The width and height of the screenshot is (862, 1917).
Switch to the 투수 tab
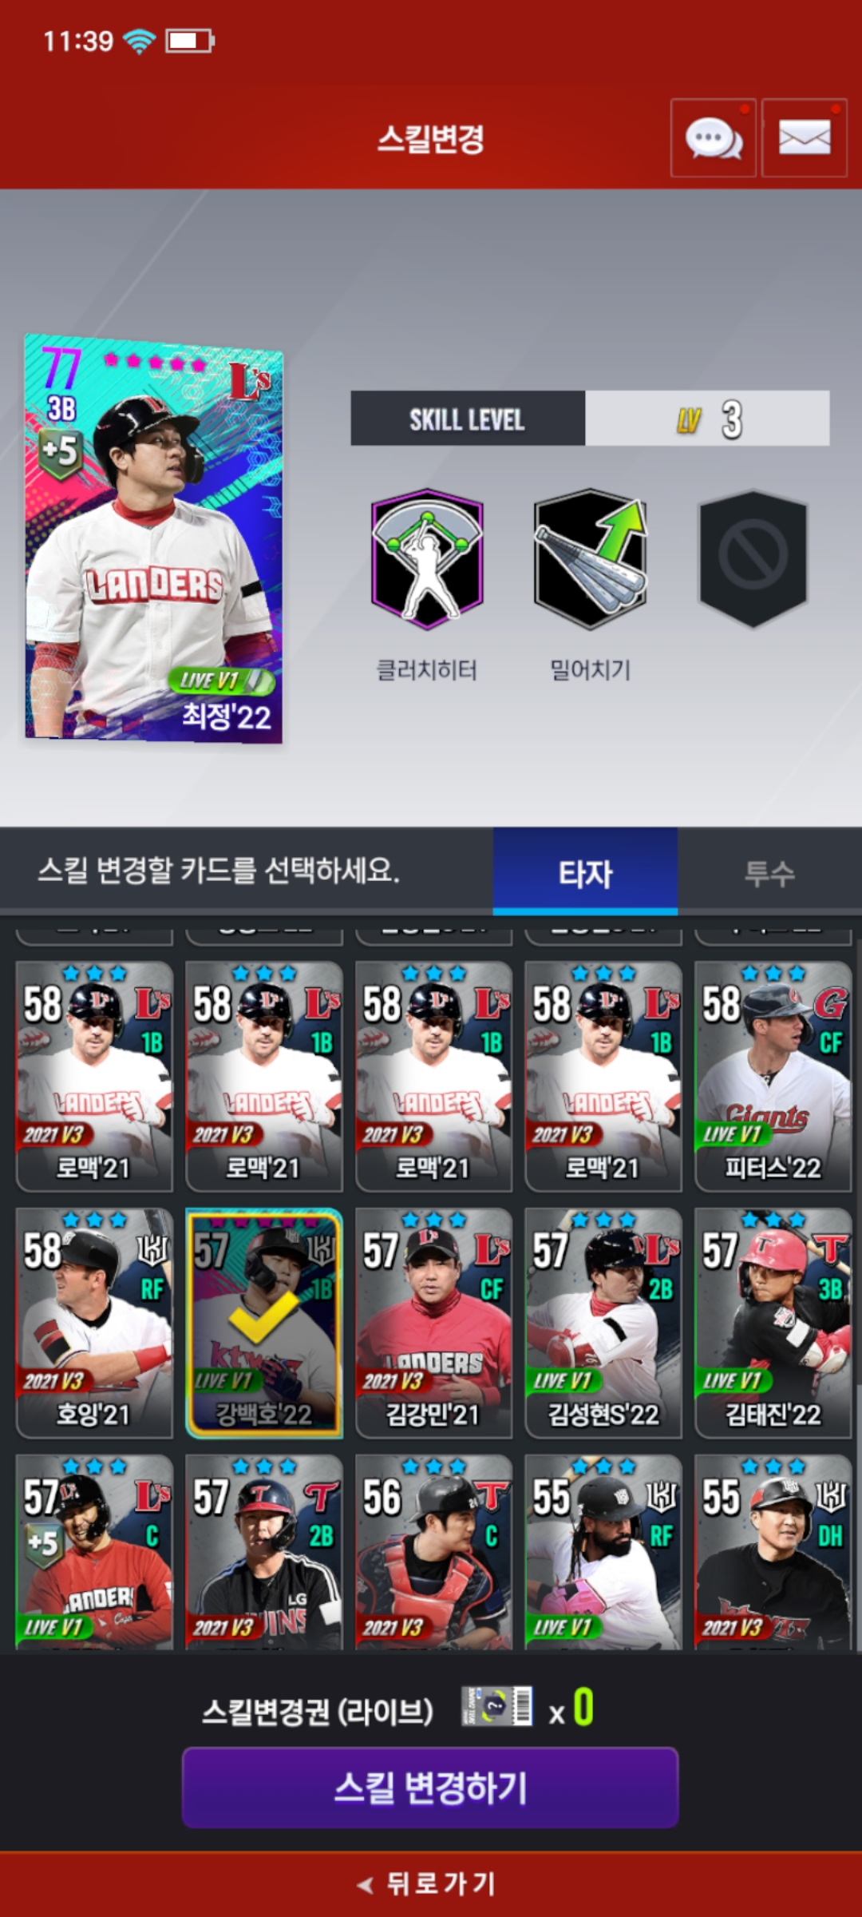point(769,871)
